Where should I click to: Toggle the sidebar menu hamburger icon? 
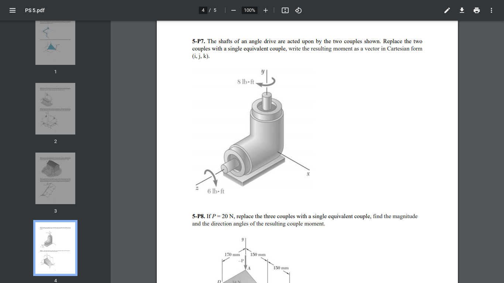click(x=13, y=10)
